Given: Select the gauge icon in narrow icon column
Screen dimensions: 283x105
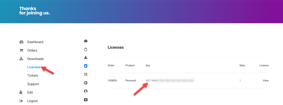Looking at the screenshot, I should click(x=86, y=41).
